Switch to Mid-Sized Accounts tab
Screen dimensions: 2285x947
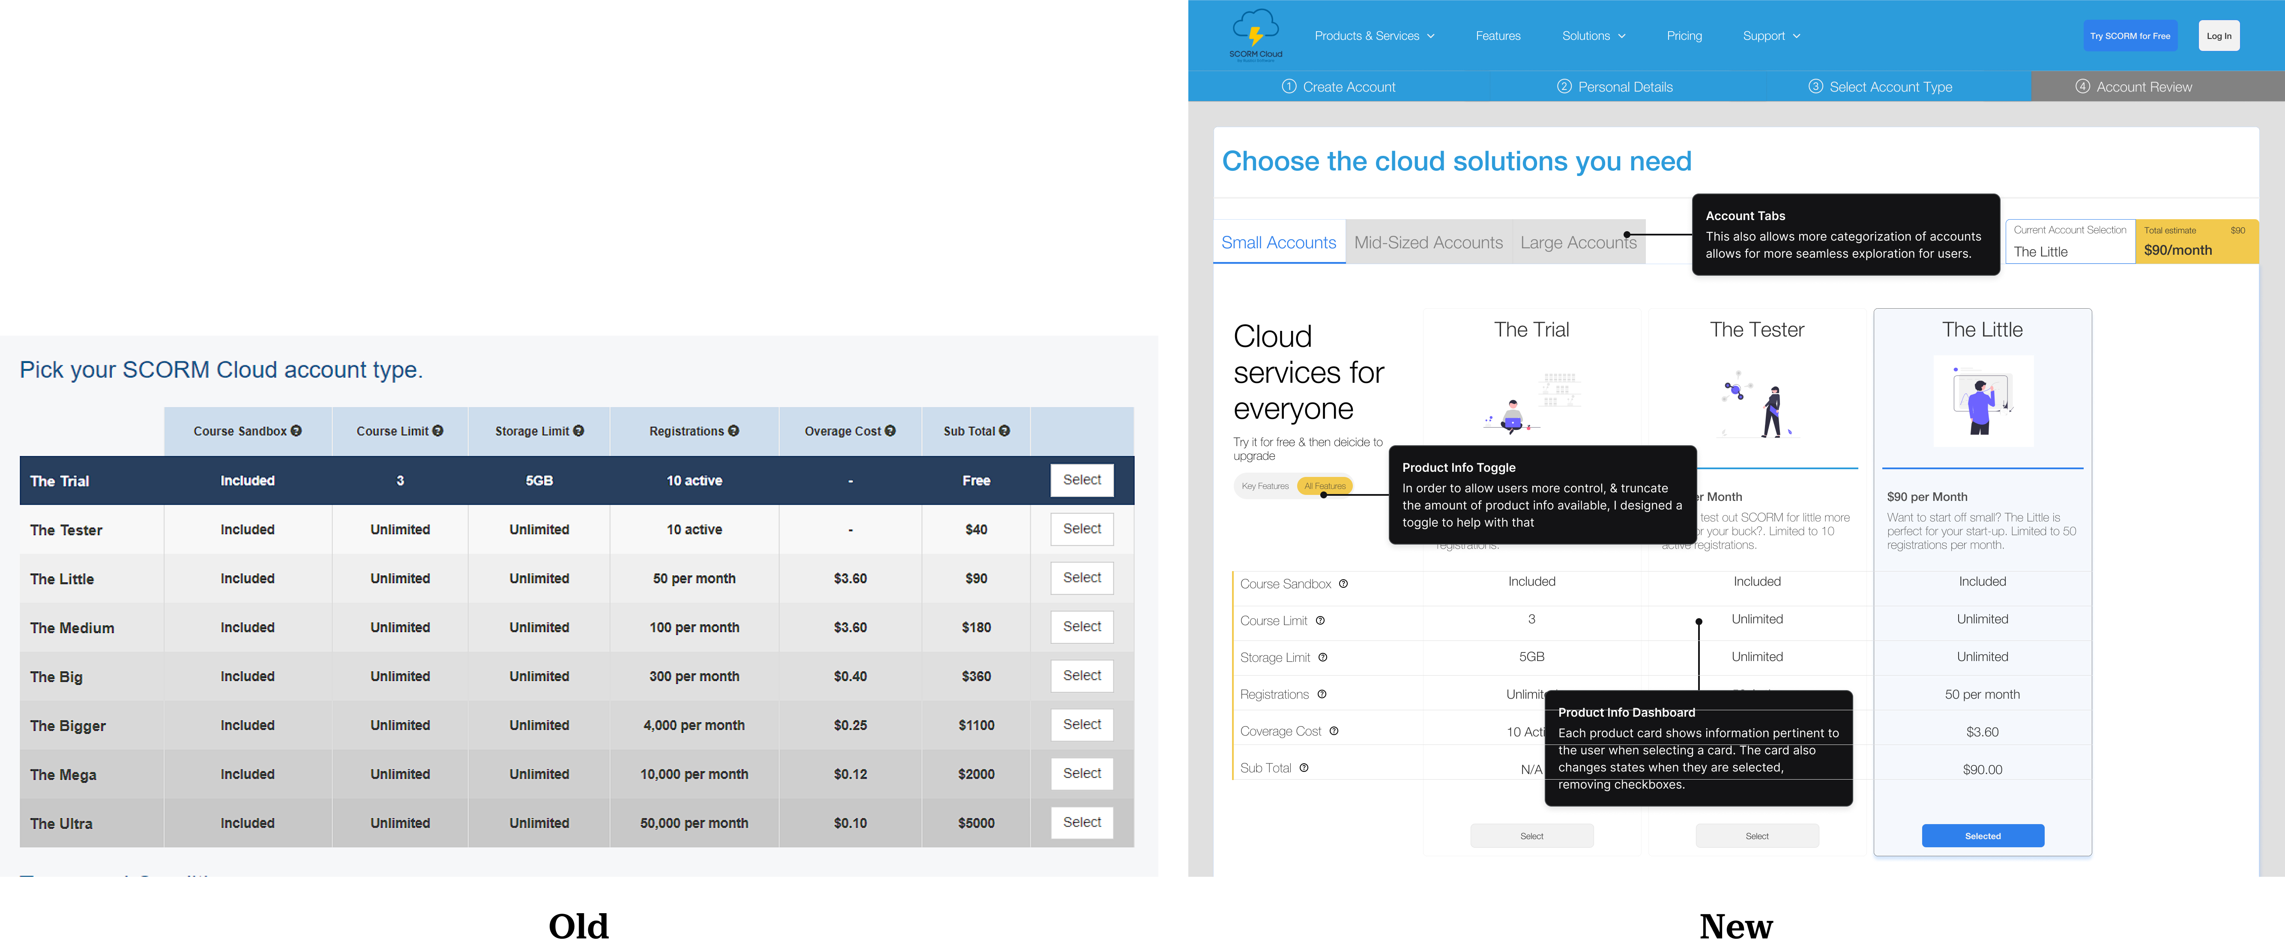(x=1427, y=242)
